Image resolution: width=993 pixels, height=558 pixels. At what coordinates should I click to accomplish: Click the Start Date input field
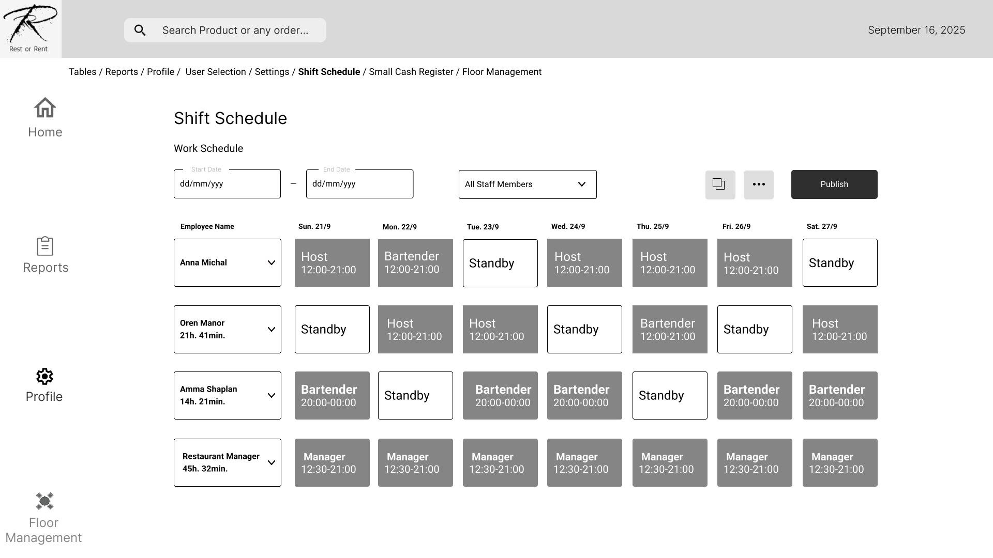point(227,184)
